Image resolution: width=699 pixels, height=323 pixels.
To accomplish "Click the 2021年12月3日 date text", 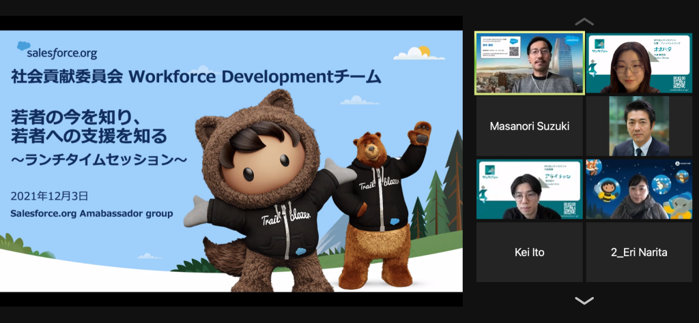I will click(49, 196).
